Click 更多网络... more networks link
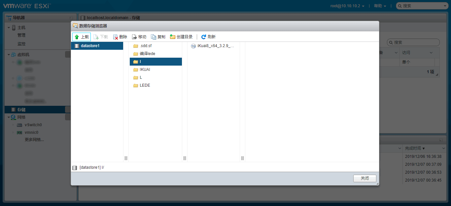This screenshot has width=451, height=206. (34, 140)
